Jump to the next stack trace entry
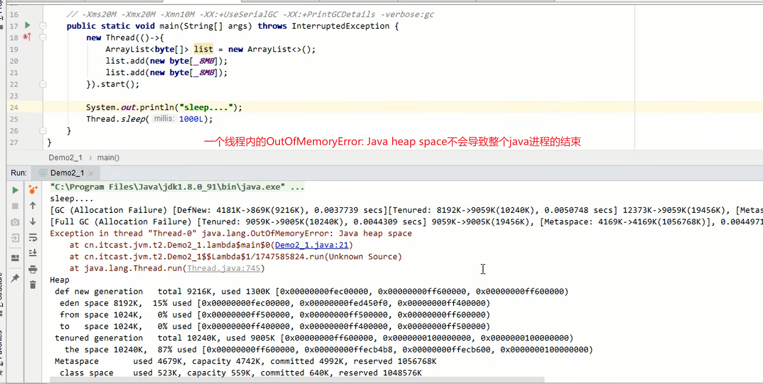763x384 pixels. click(32, 220)
